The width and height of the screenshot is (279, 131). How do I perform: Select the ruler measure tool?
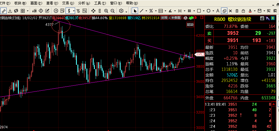coord(3,11)
